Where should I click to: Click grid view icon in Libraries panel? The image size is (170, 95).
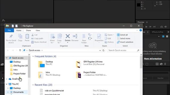click(163, 36)
